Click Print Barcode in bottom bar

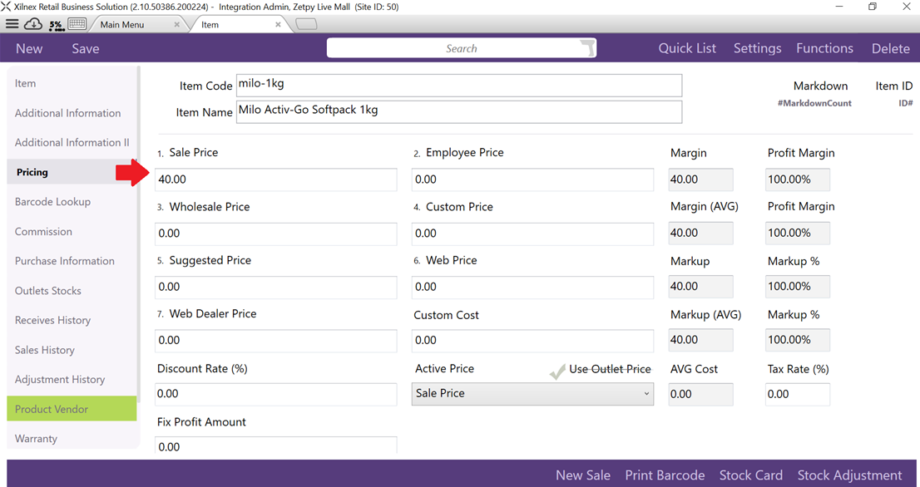point(665,475)
